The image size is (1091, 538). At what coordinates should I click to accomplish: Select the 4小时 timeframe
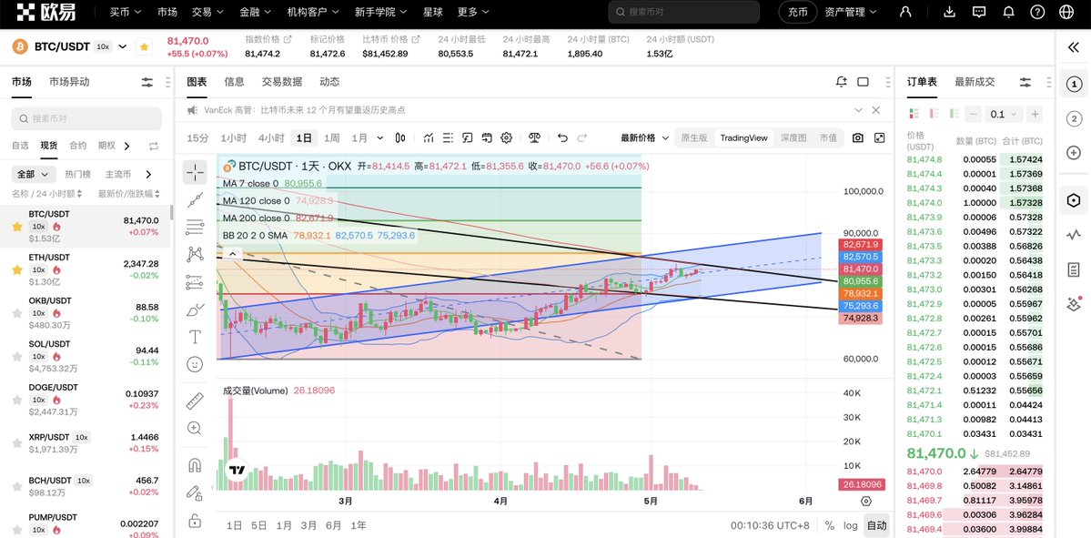coord(270,137)
